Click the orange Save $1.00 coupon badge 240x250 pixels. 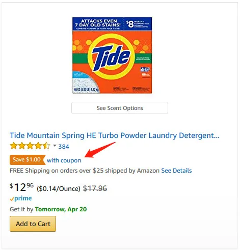28,160
